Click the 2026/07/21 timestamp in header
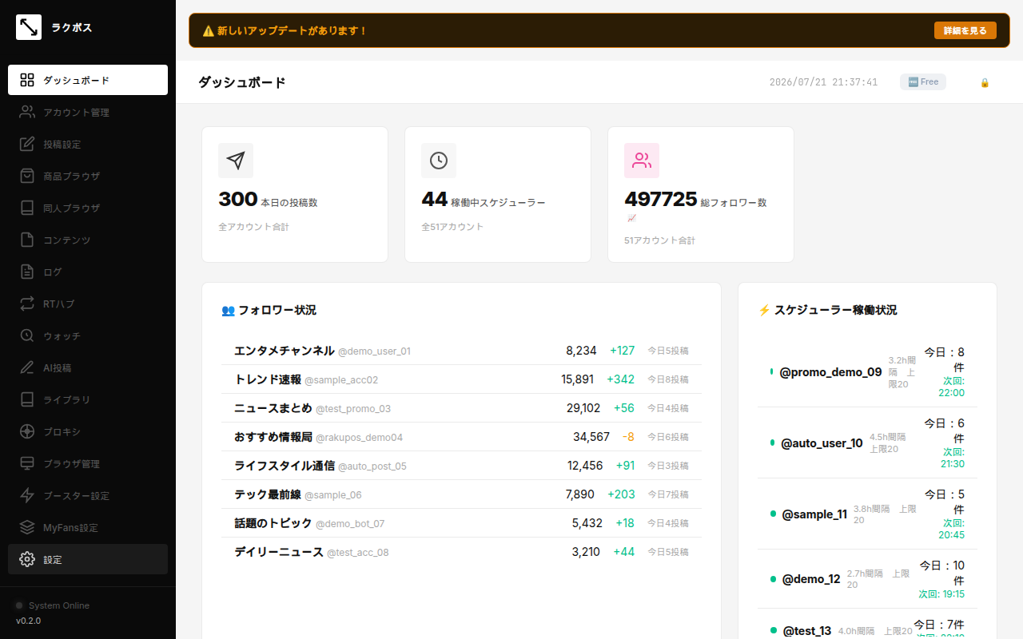The image size is (1023, 639). pos(823,82)
